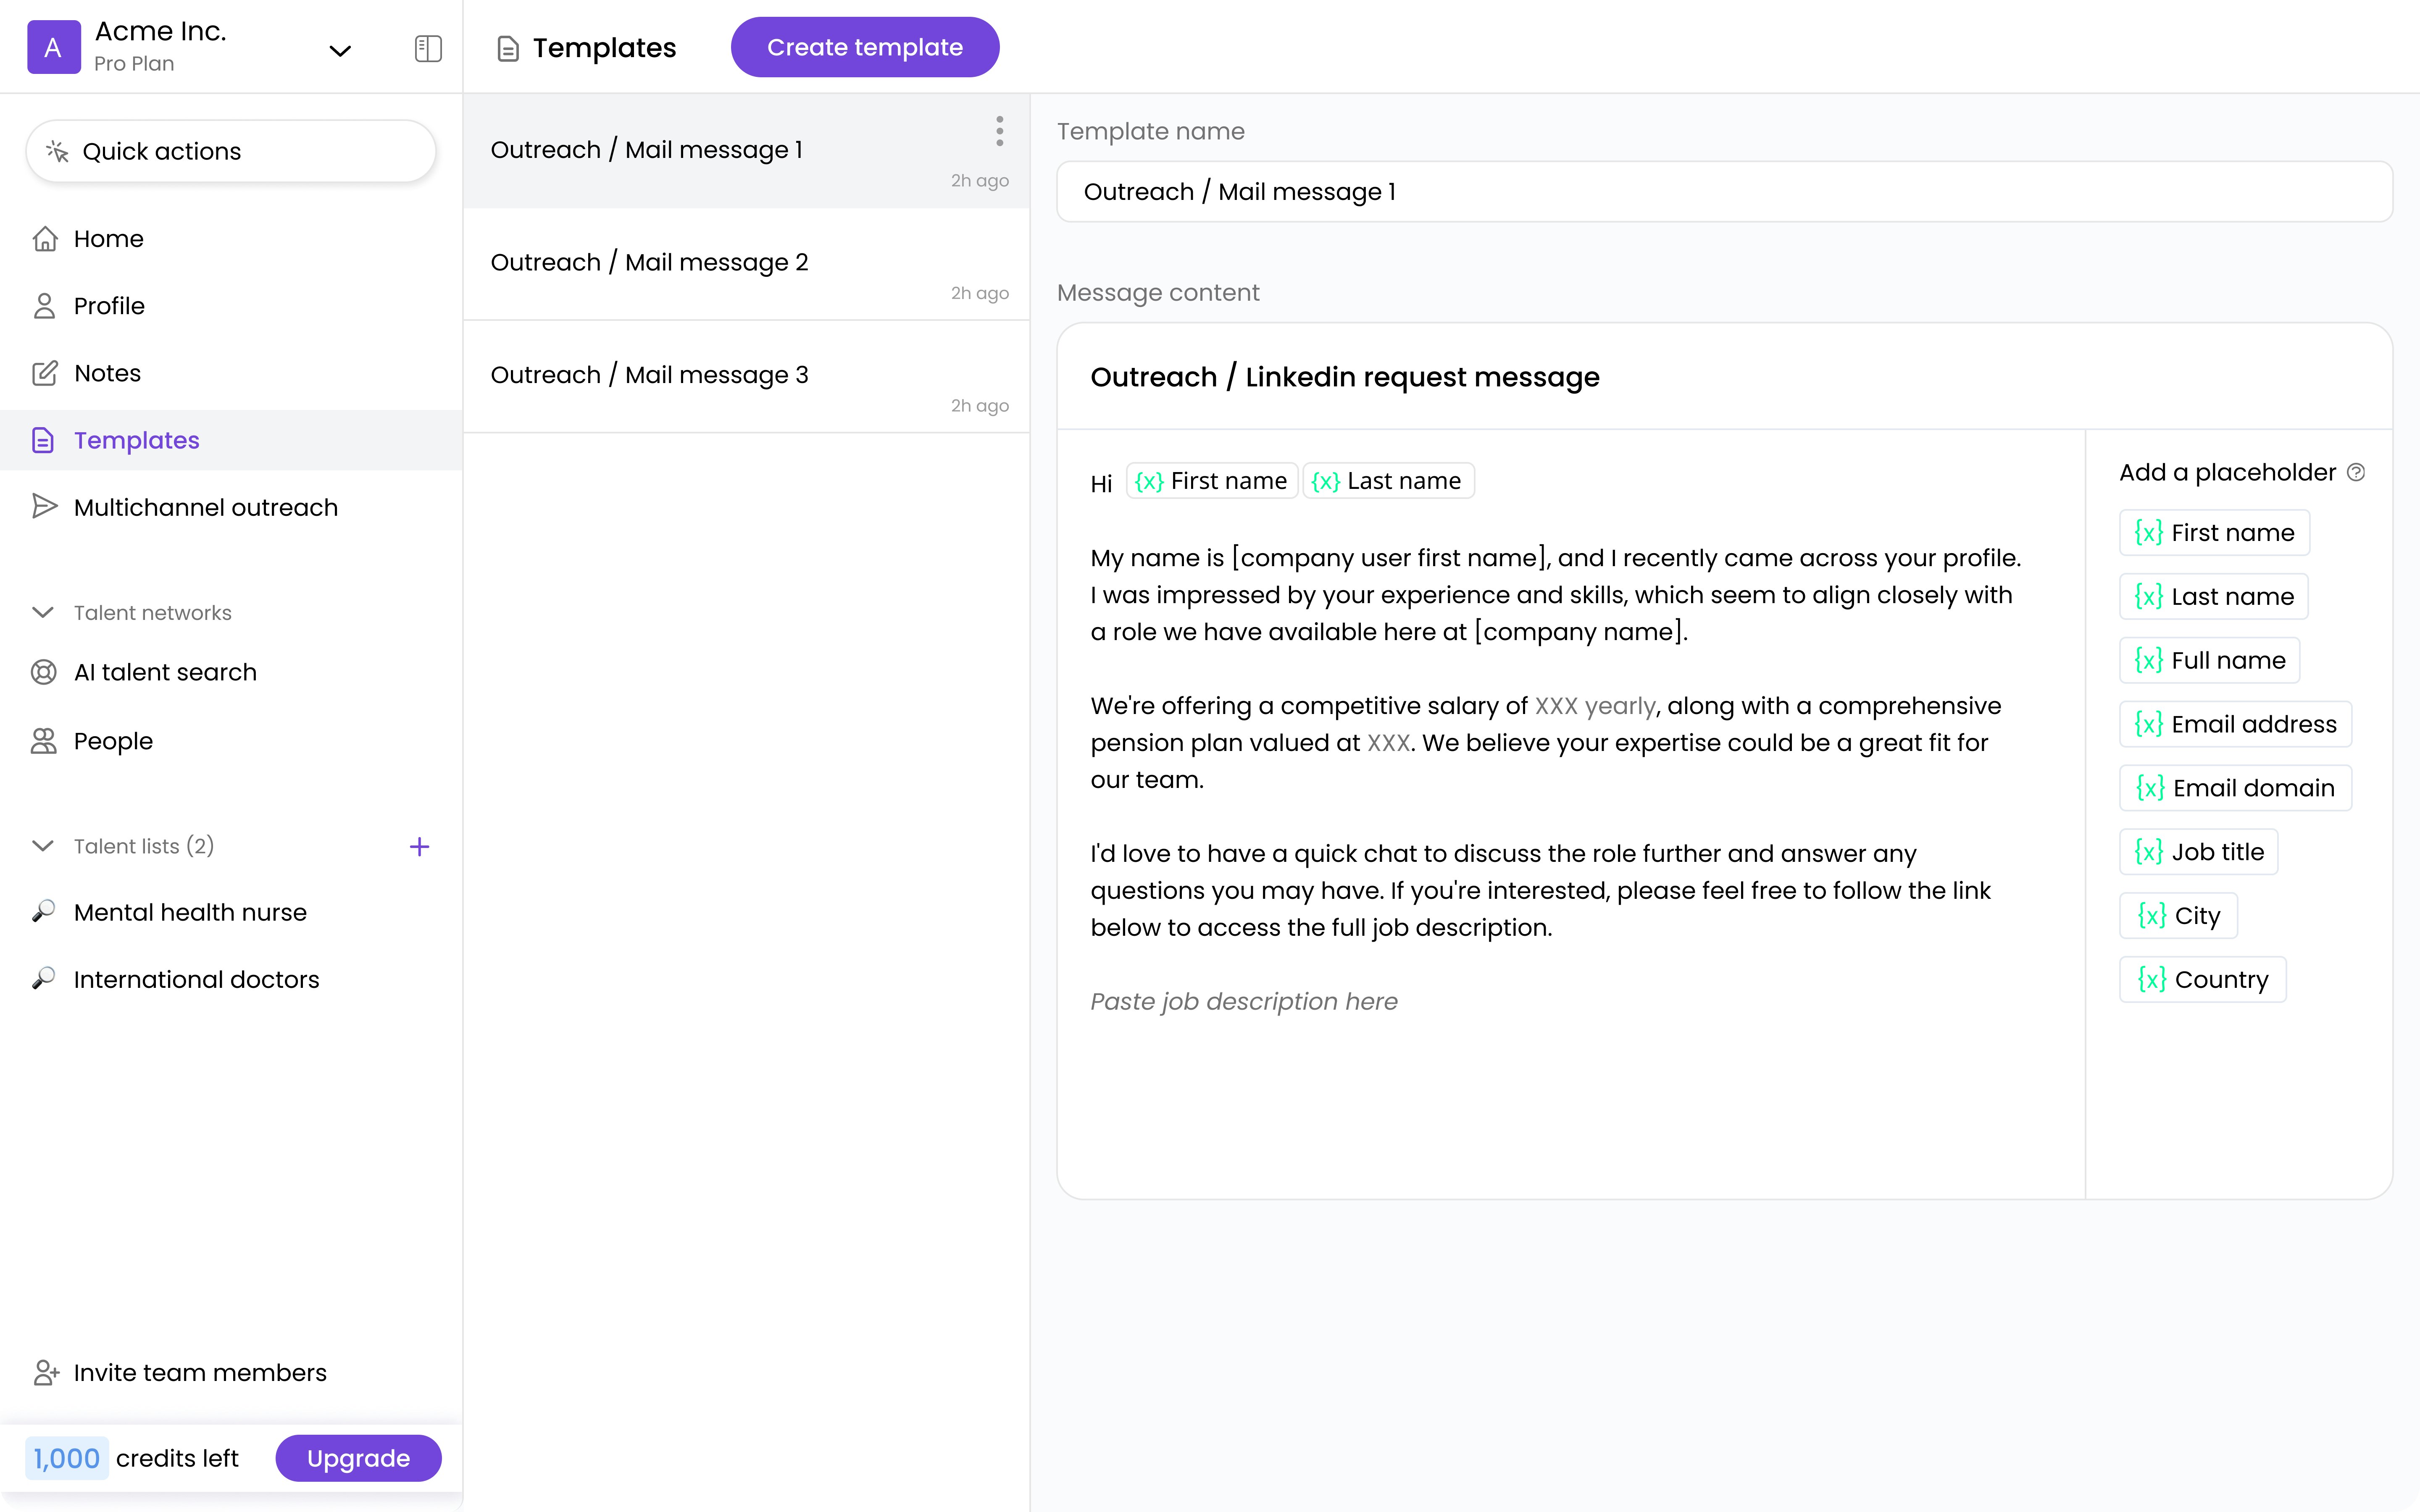The height and width of the screenshot is (1512, 2420).
Task: Insert the Job title placeholder
Action: (x=2198, y=852)
